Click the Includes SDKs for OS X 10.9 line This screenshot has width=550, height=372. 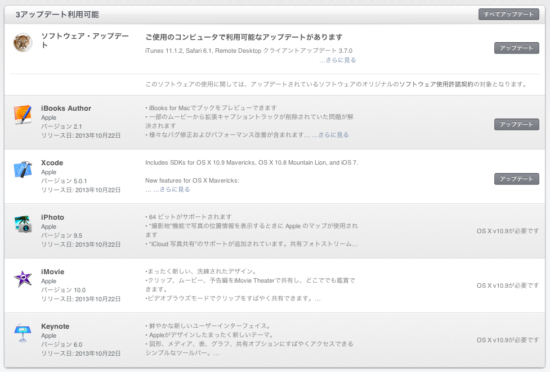pos(252,162)
